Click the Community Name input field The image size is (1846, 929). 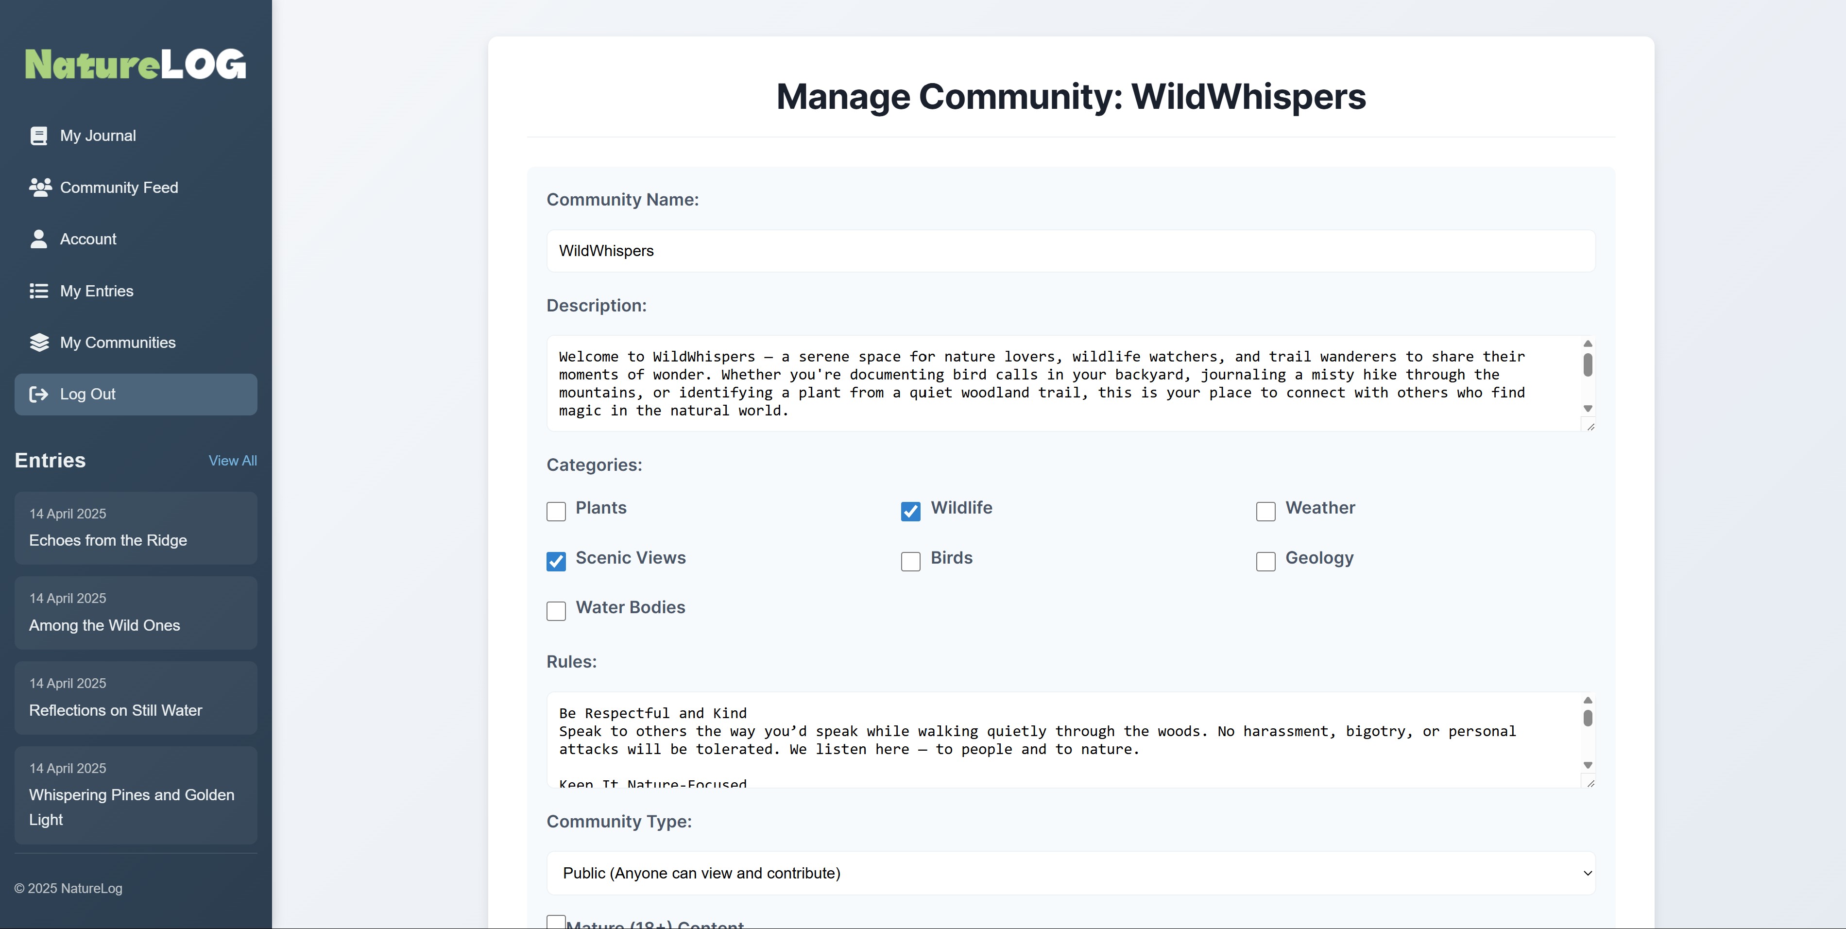(x=1071, y=251)
